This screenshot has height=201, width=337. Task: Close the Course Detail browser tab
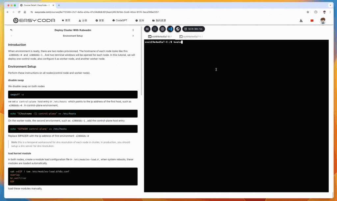pyautogui.click(x=53, y=5)
